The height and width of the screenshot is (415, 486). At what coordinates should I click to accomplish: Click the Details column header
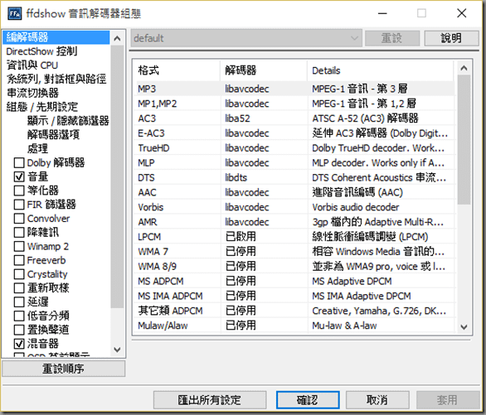381,70
